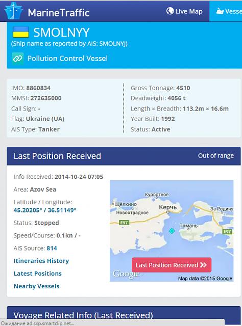Open the Itineraries History link

[41, 261]
